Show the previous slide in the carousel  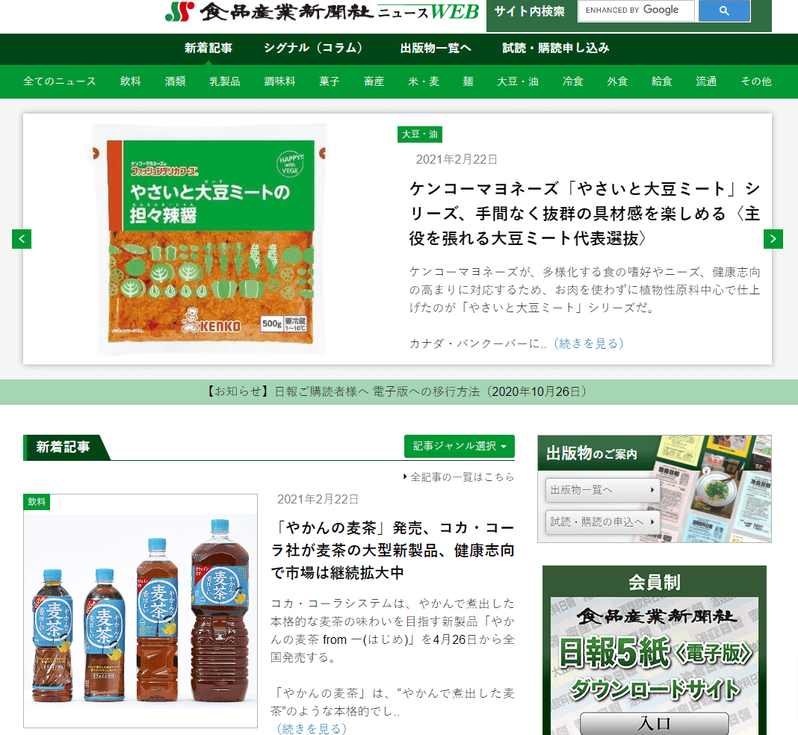pos(22,238)
